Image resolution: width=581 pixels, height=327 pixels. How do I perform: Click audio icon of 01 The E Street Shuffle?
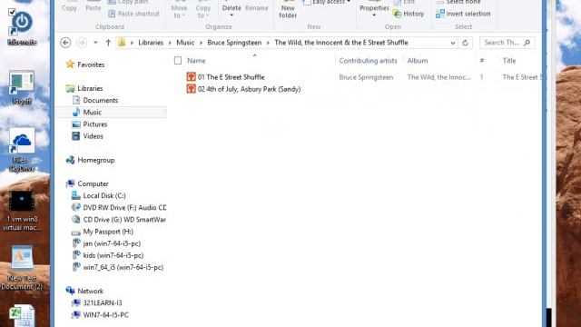point(192,76)
